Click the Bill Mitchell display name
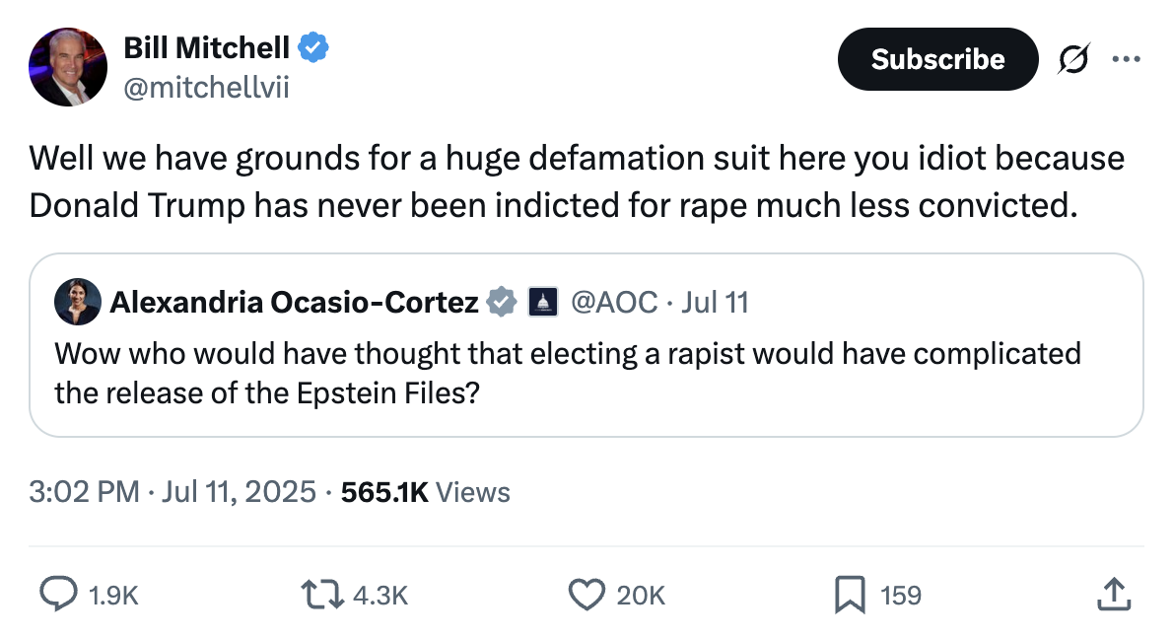 click(x=207, y=46)
